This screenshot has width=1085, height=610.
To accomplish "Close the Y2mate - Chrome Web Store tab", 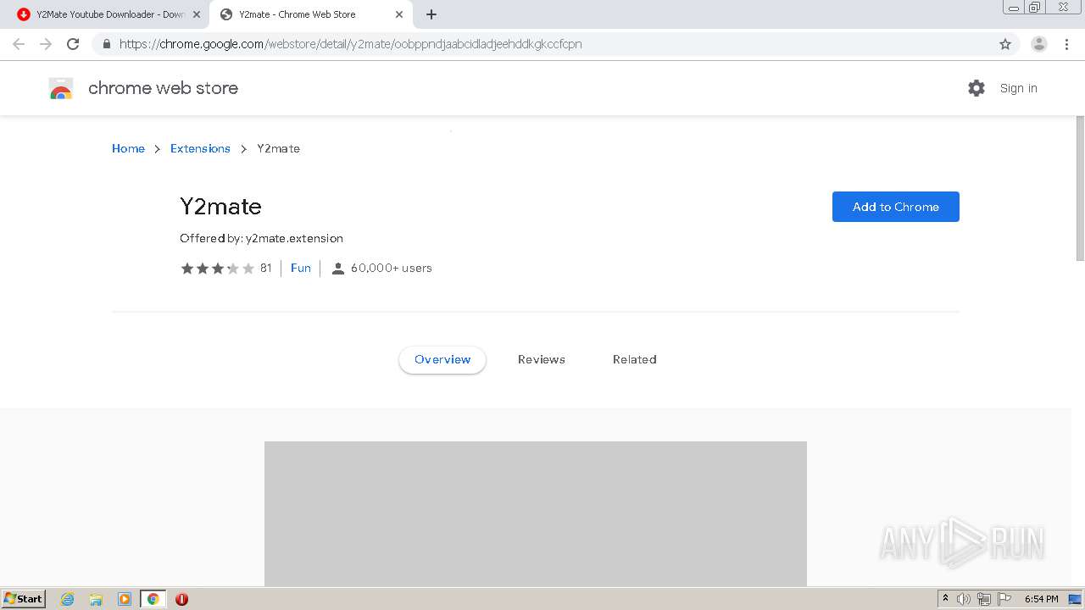I will coord(399,14).
